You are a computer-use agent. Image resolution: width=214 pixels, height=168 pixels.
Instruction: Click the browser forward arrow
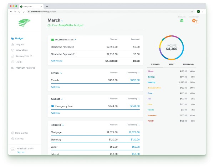(15, 12)
